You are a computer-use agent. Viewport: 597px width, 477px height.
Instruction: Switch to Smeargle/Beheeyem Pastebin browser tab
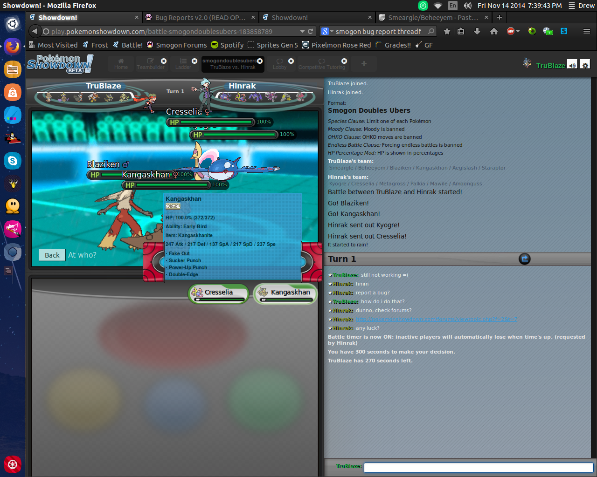click(434, 17)
